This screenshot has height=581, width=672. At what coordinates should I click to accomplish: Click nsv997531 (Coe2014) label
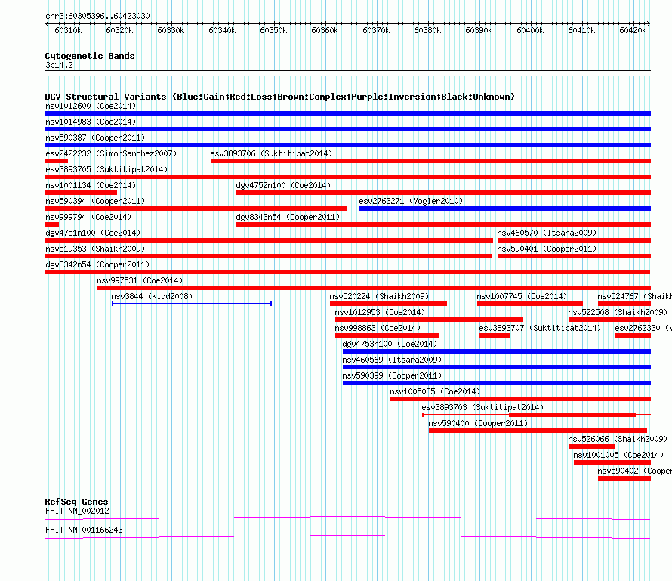pyautogui.click(x=140, y=280)
